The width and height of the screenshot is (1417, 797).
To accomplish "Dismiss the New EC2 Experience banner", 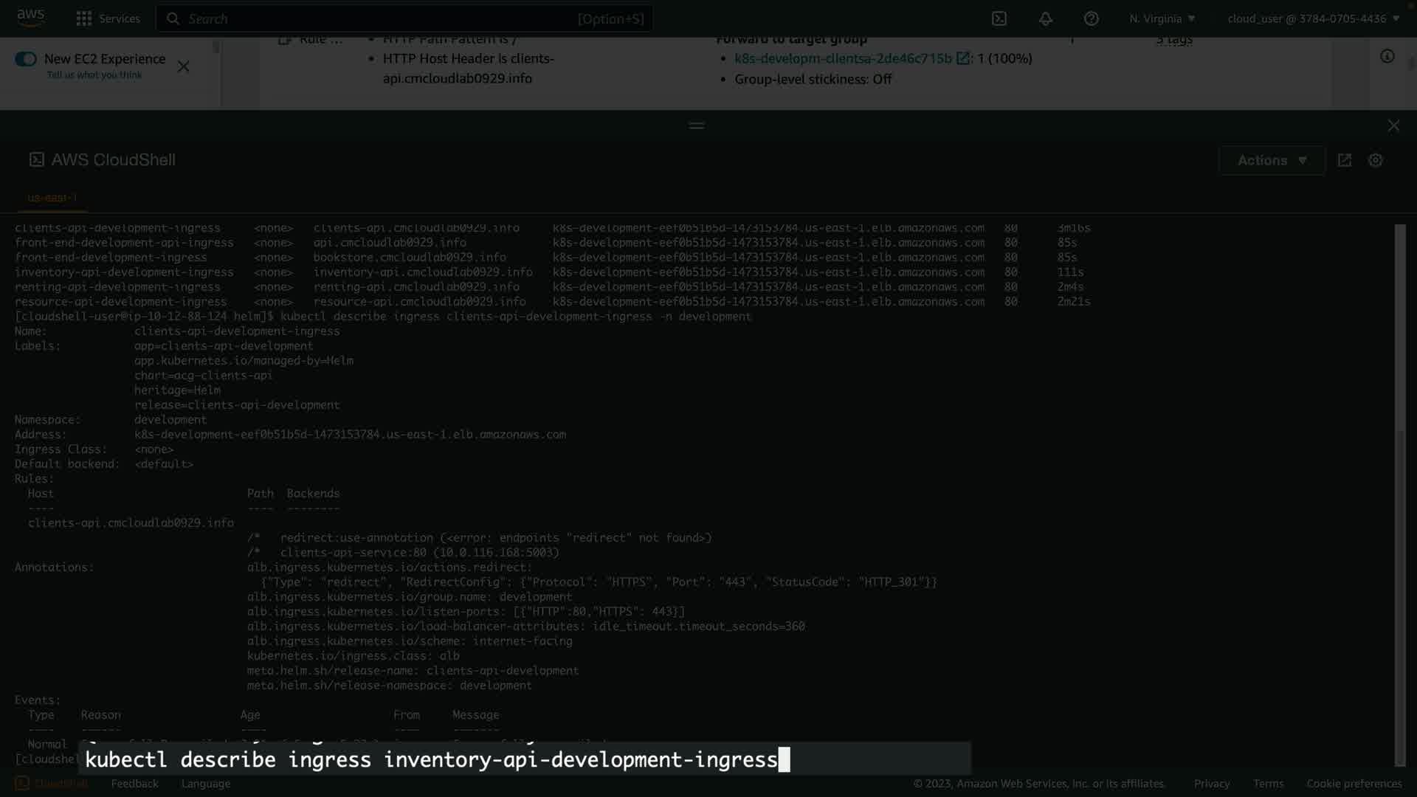I will tap(184, 66).
